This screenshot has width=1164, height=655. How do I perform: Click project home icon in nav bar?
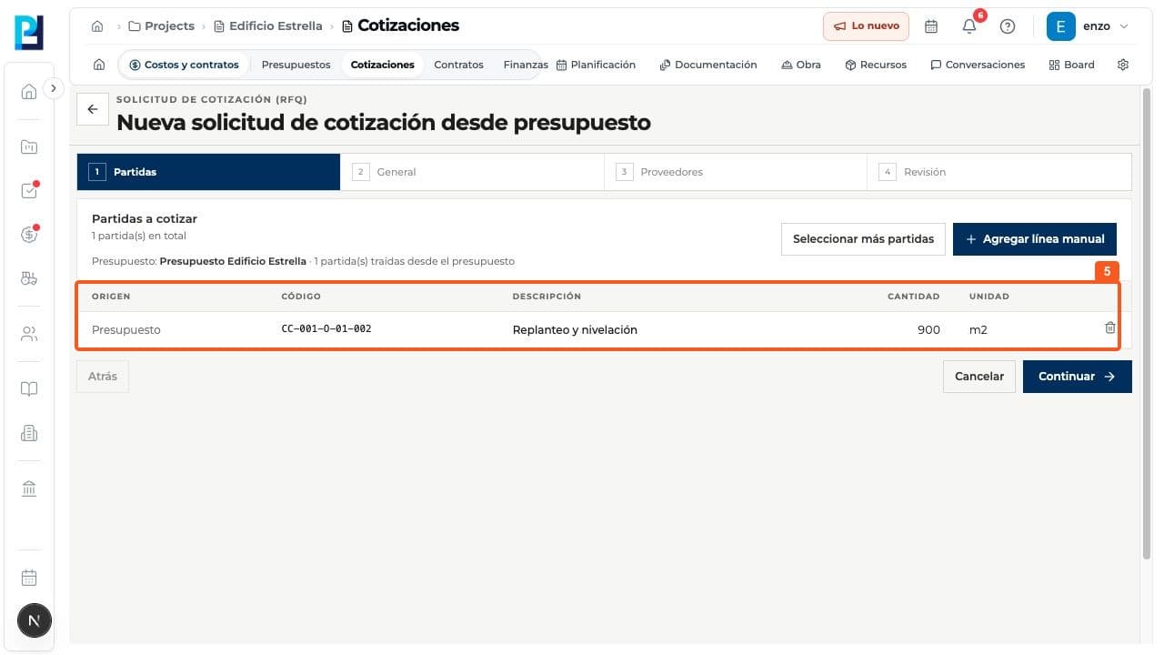(x=99, y=65)
